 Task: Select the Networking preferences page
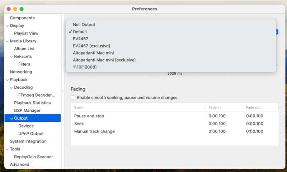click(21, 72)
